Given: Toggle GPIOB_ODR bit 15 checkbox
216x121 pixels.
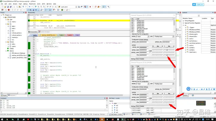Looking at the screenshot, I should pyautogui.click(x=153, y=97).
